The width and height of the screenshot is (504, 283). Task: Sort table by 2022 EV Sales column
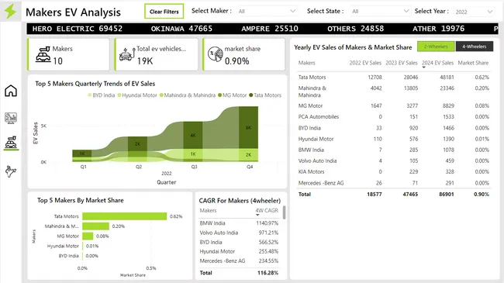click(x=365, y=63)
